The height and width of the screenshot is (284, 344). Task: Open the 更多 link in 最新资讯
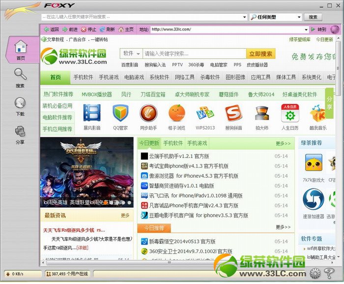pyautogui.click(x=125, y=216)
